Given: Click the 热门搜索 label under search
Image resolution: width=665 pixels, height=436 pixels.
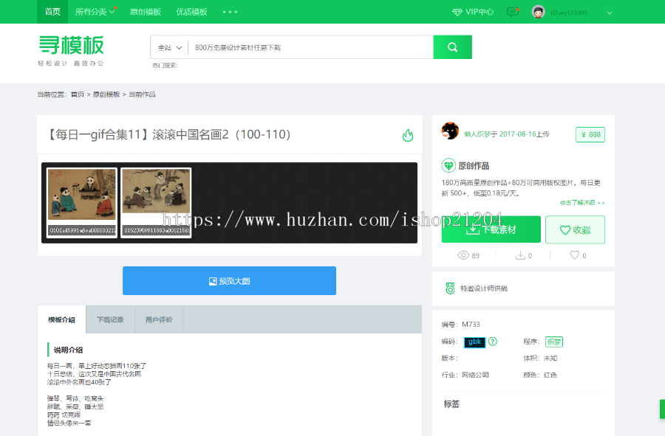Looking at the screenshot, I should (x=166, y=65).
